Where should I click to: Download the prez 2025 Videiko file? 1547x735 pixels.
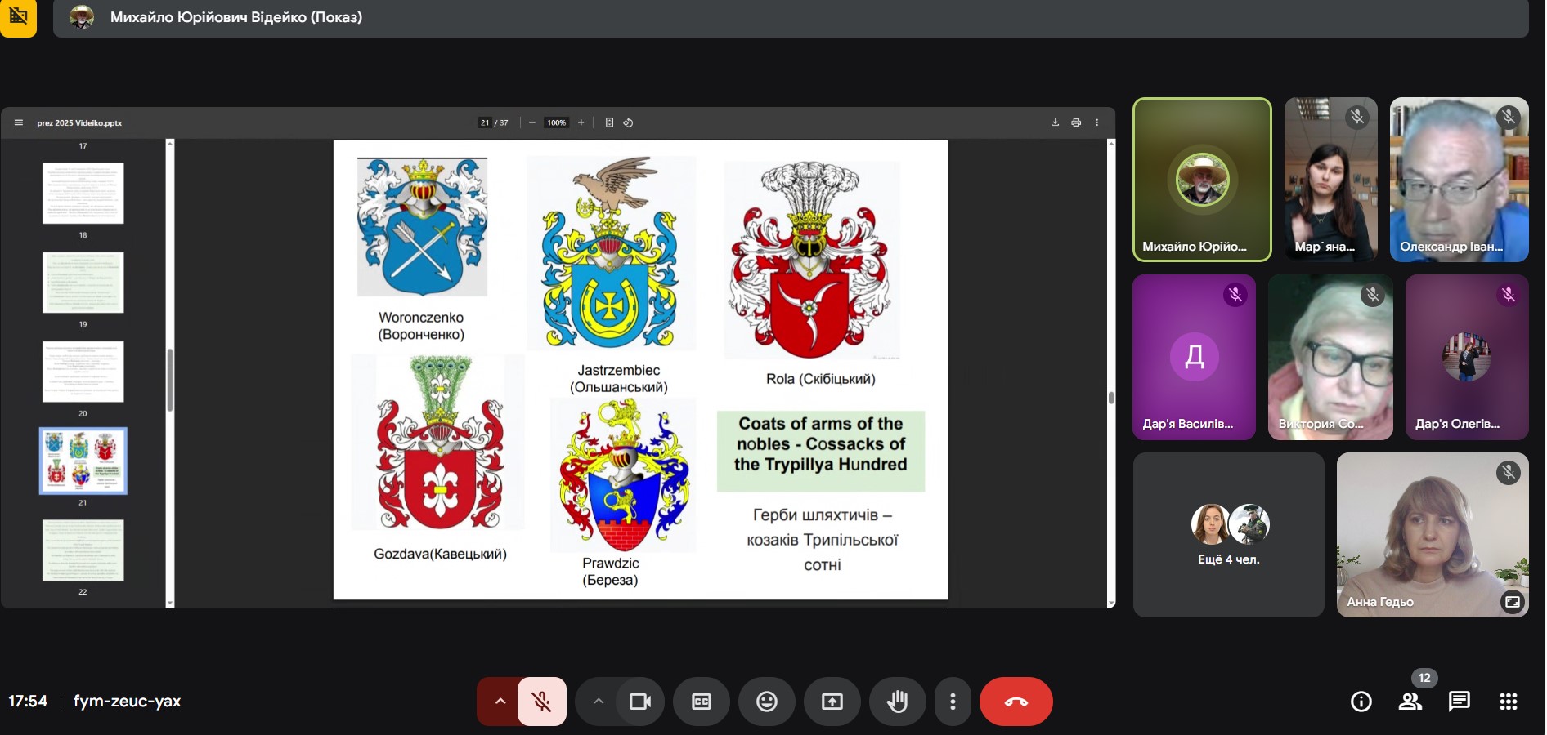pyautogui.click(x=1055, y=122)
